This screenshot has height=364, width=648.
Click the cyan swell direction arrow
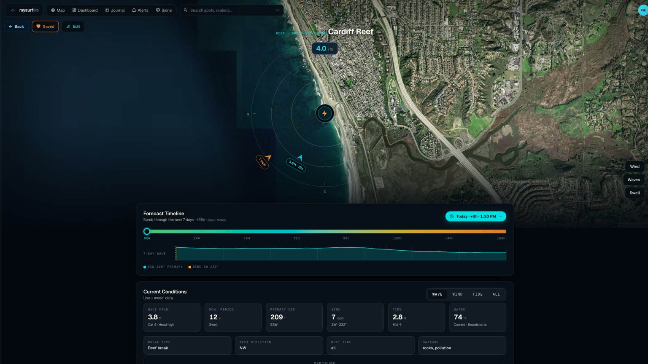point(300,158)
